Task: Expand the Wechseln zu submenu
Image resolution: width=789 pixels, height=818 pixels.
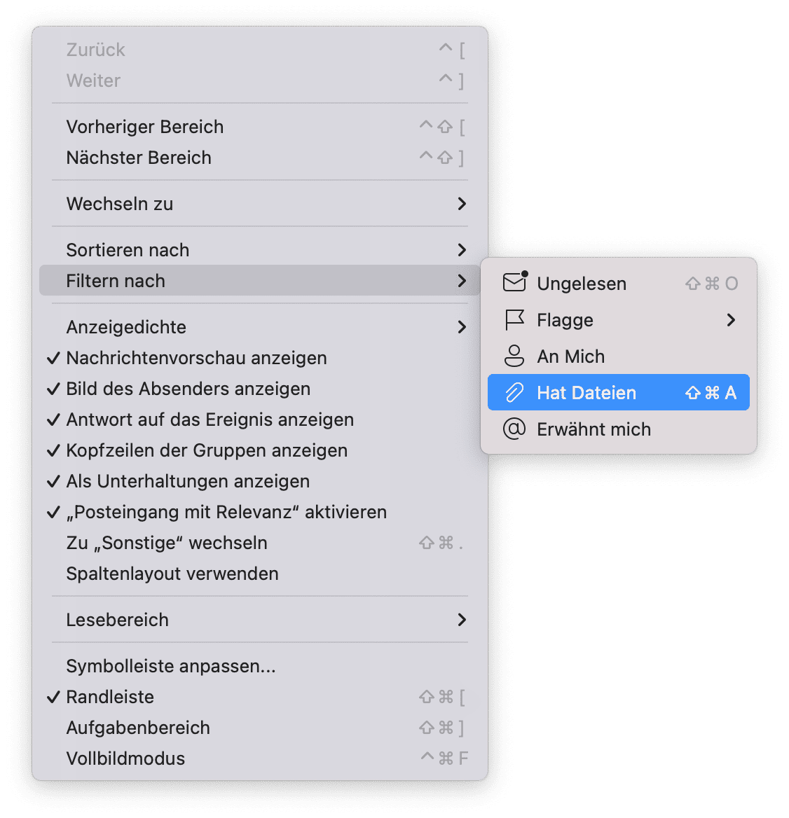Action: [x=461, y=204]
